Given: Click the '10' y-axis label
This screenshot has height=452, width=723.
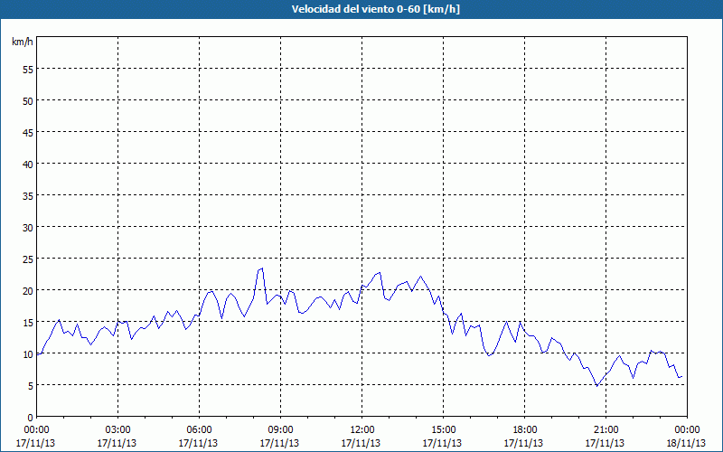Looking at the screenshot, I should [28, 353].
